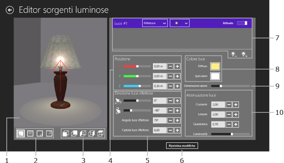This screenshot has height=163, width=284.
Task: Select the dark-room lighting preview icon
Action: pos(40,133)
